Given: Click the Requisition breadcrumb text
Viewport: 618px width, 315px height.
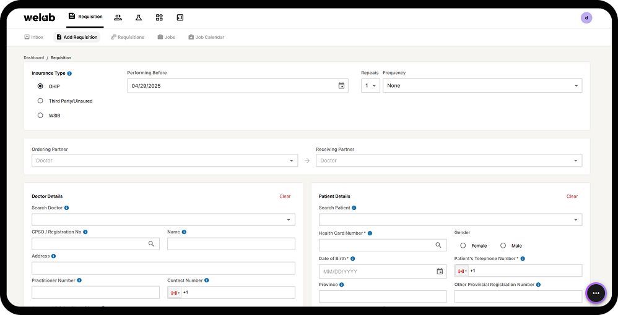Looking at the screenshot, I should (61, 58).
